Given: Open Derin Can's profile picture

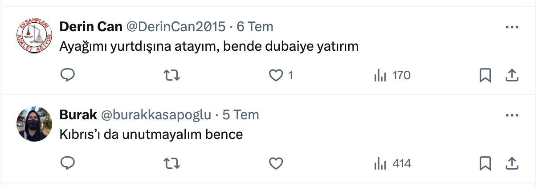Looking at the screenshot, I should coord(34,36).
